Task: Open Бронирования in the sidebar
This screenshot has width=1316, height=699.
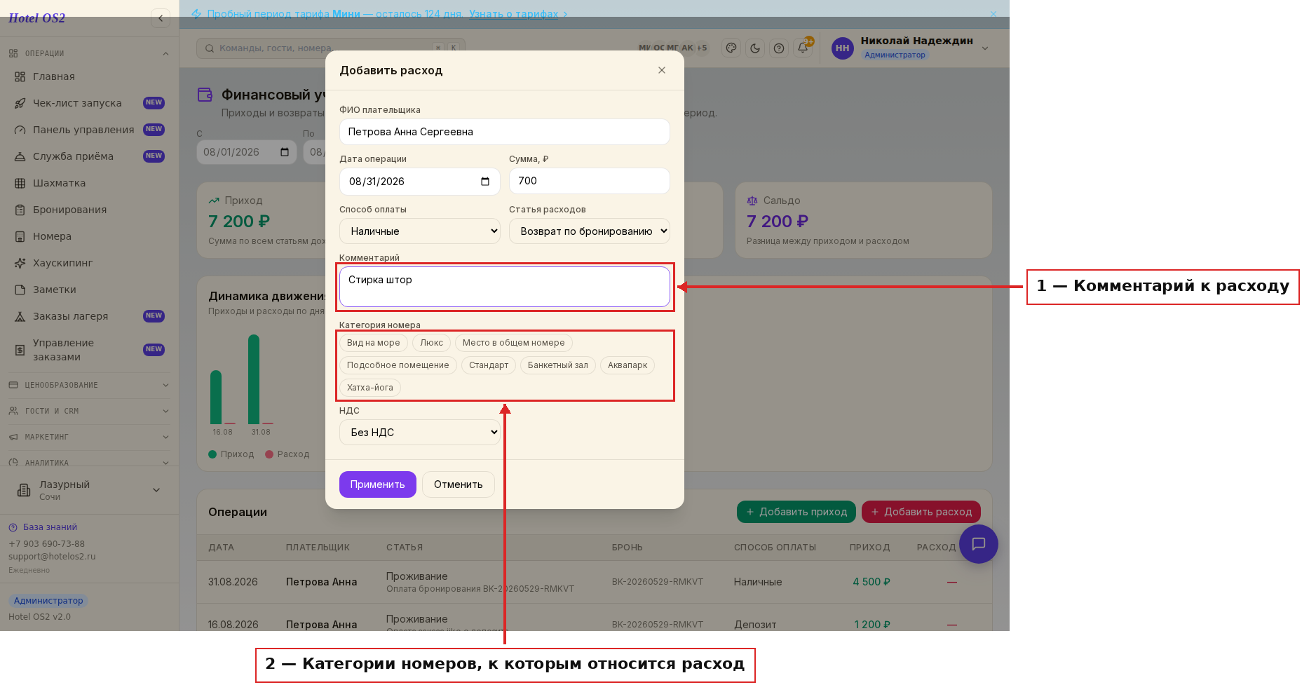Action: click(x=89, y=210)
